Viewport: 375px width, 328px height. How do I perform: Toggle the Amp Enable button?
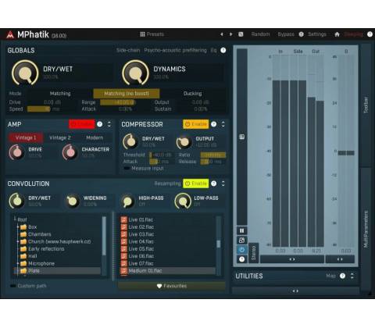pos(82,124)
